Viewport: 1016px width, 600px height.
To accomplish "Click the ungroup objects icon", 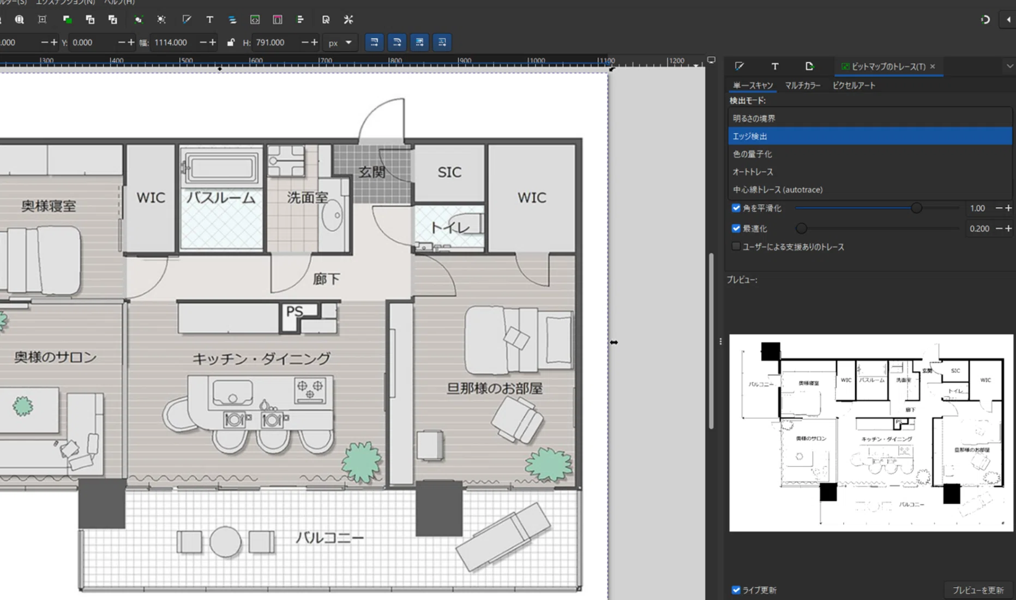I will pos(161,20).
